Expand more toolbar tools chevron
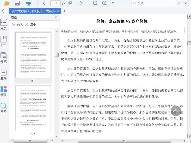191x143 pixels. 113,3
